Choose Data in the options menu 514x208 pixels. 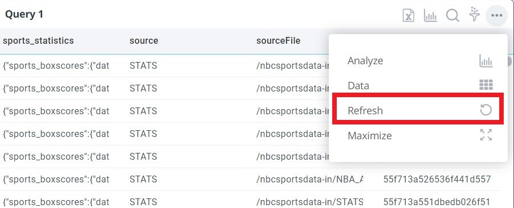point(358,86)
